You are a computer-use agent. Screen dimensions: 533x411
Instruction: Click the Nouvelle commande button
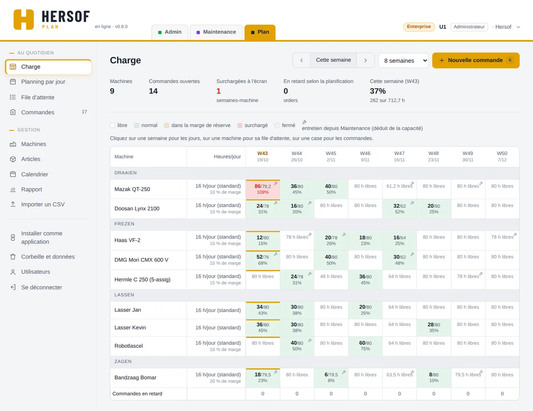point(476,60)
